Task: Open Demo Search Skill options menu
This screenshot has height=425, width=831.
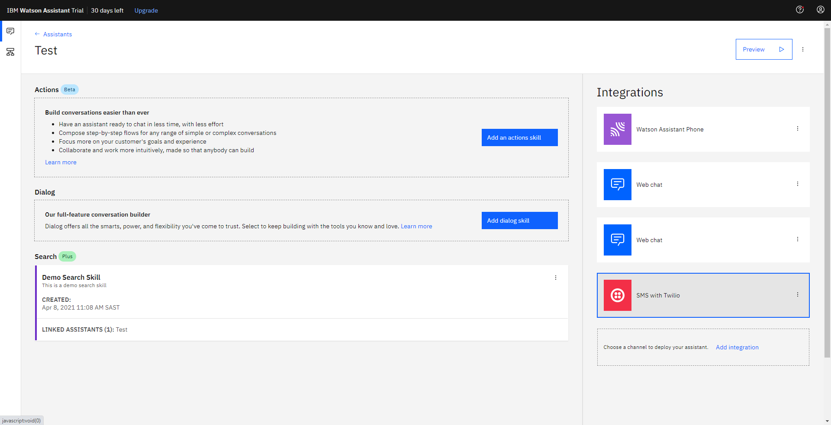Action: (556, 278)
